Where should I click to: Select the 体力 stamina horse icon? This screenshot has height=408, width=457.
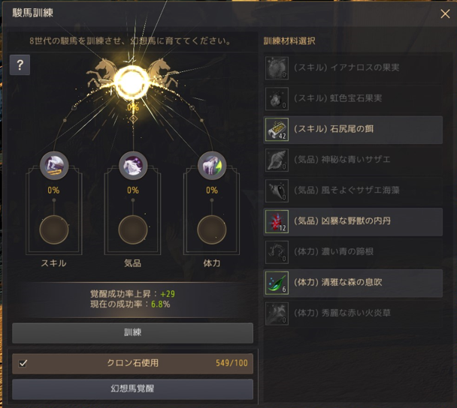coord(212,166)
